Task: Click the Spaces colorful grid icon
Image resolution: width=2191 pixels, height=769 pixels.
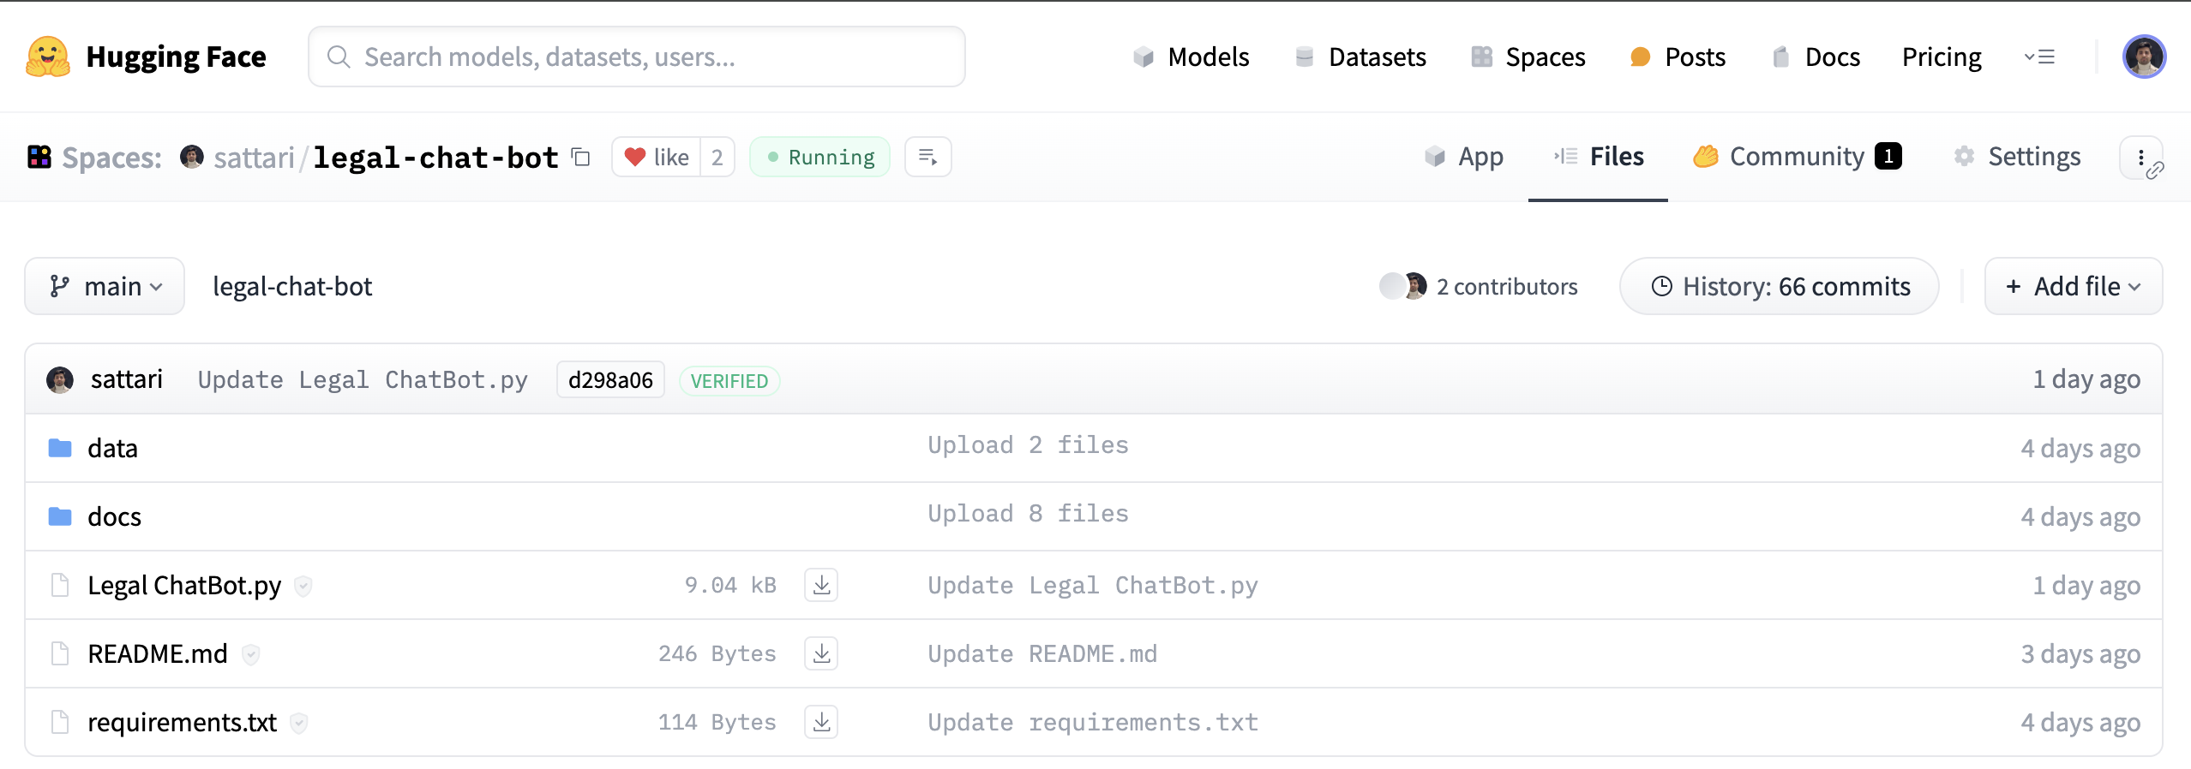Action: (x=39, y=158)
